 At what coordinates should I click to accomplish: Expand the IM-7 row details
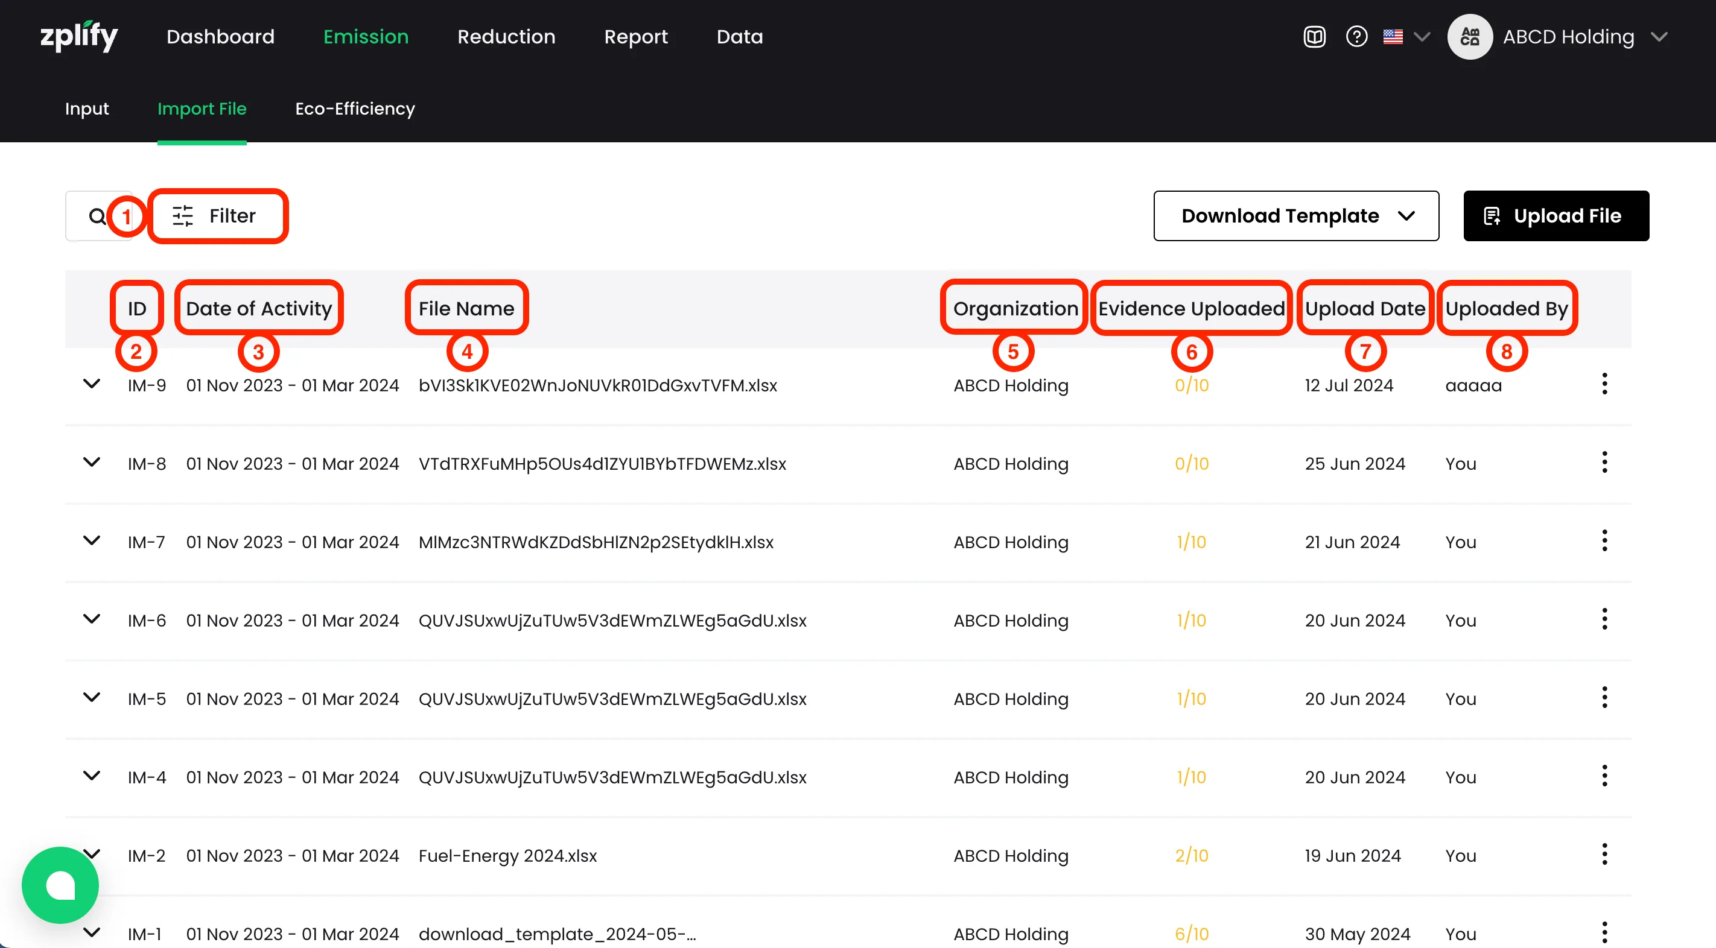(91, 540)
